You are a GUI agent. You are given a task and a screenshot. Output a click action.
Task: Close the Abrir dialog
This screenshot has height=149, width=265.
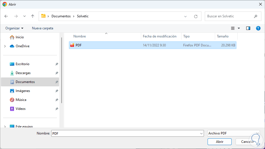(261, 4)
